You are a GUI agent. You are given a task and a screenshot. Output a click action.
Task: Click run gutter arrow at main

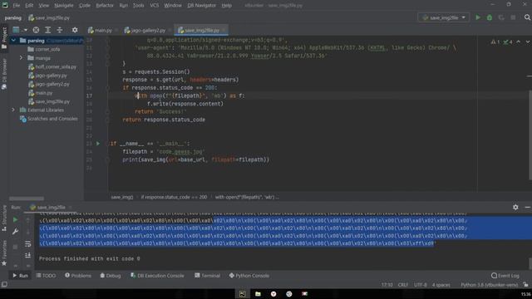click(x=98, y=144)
